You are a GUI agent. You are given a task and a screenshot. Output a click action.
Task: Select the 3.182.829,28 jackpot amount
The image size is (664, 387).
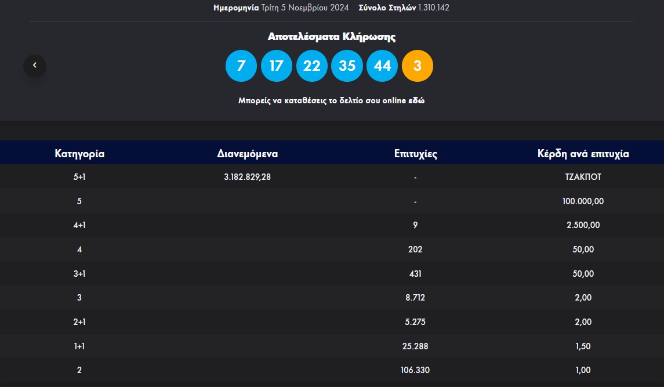[x=247, y=177]
